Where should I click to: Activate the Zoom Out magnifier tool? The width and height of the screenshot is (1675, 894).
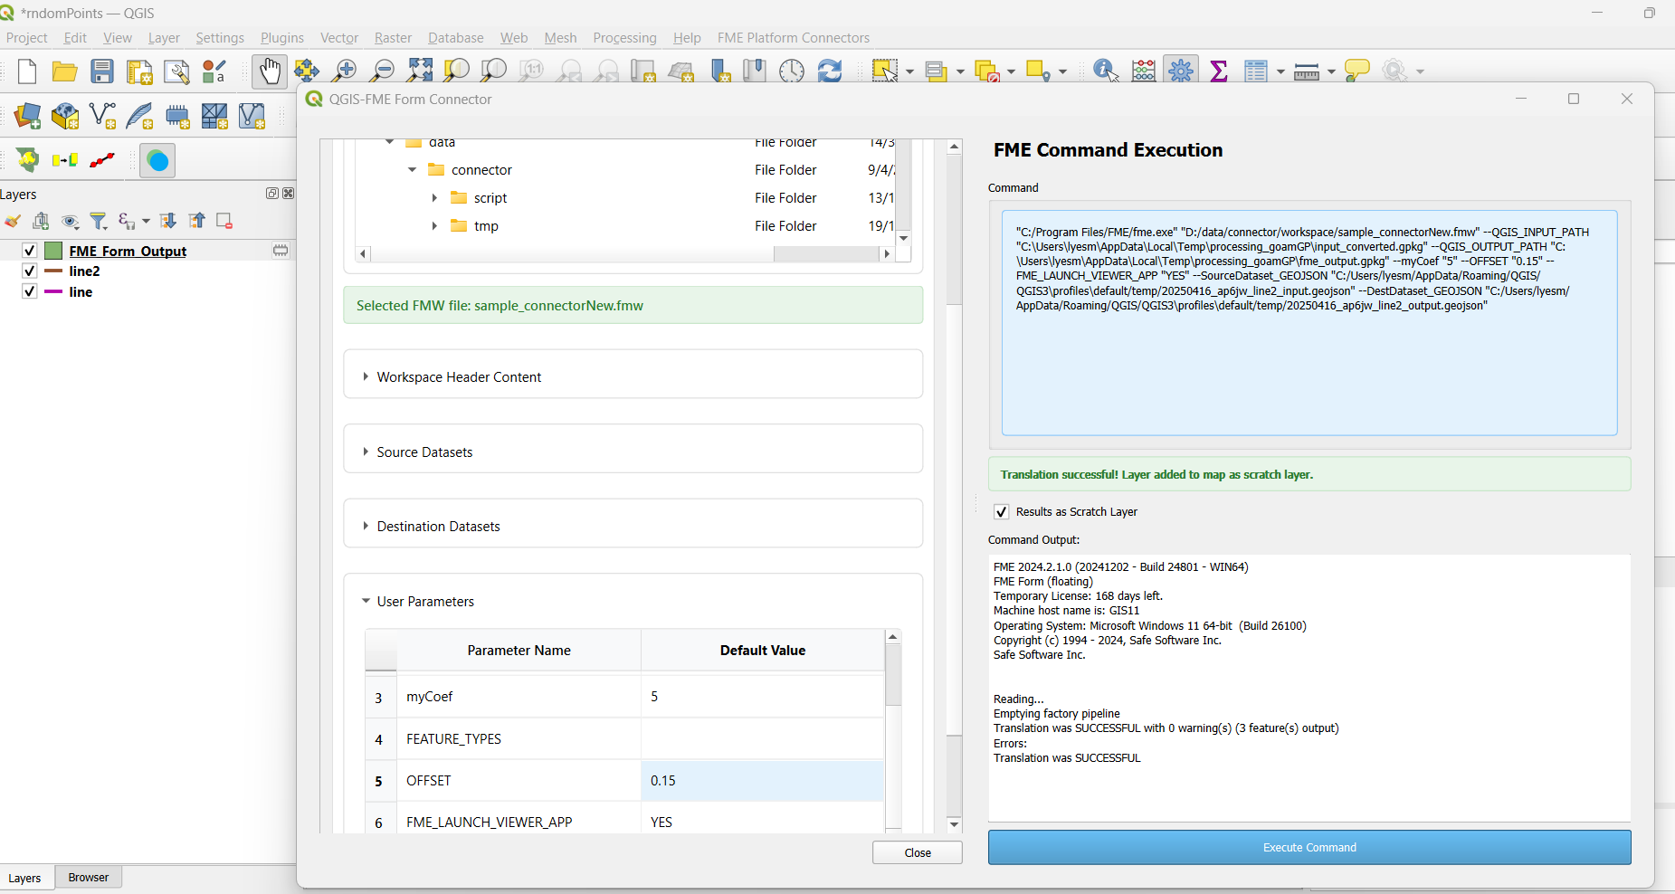tap(383, 71)
